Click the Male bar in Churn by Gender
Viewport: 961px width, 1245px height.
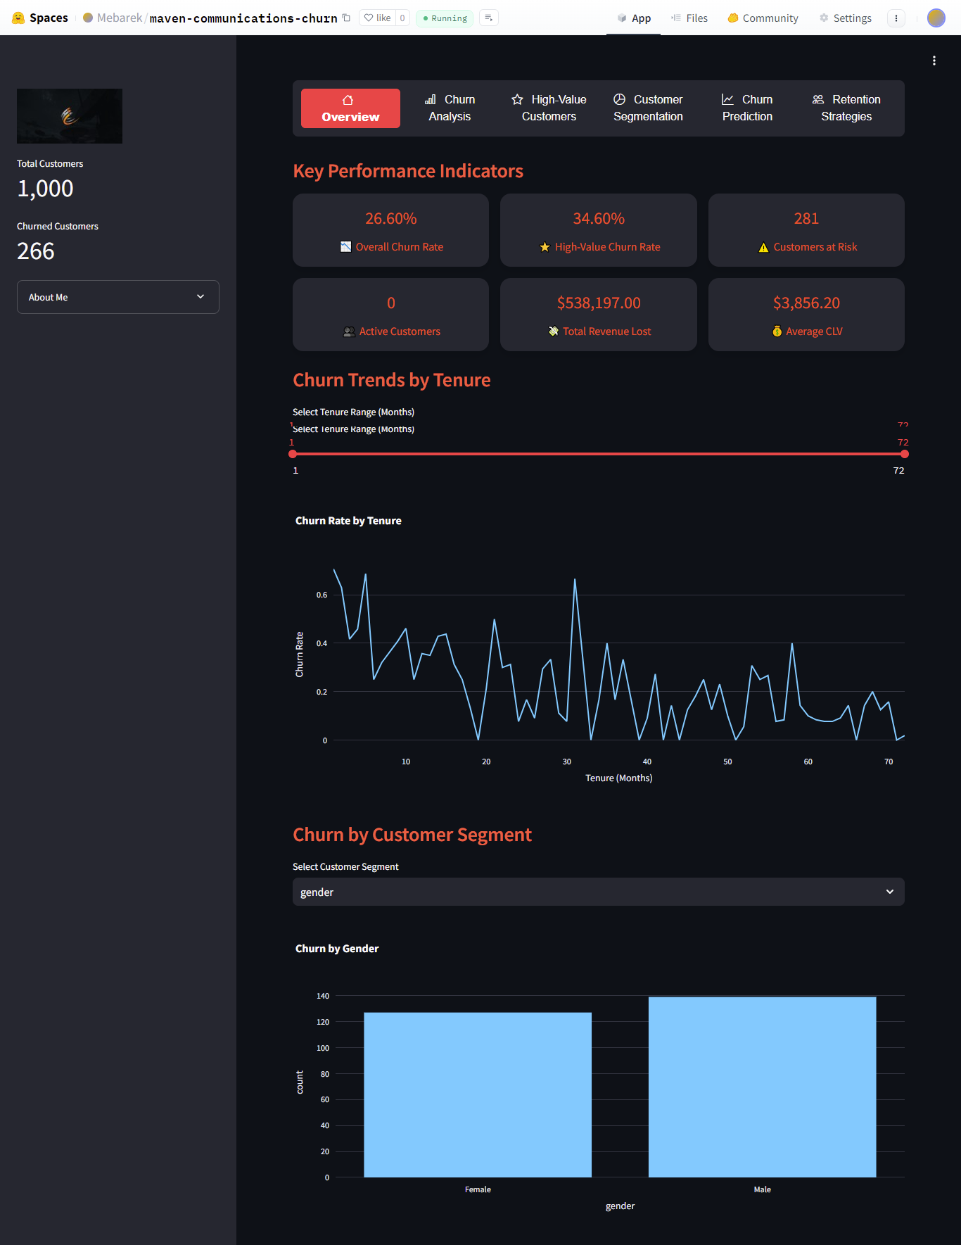(x=763, y=1087)
